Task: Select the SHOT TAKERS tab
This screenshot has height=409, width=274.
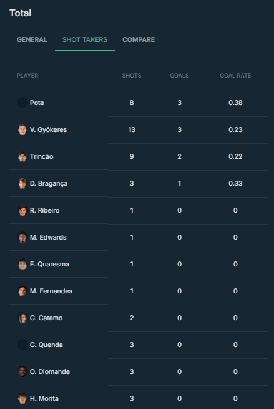Action: pos(85,39)
